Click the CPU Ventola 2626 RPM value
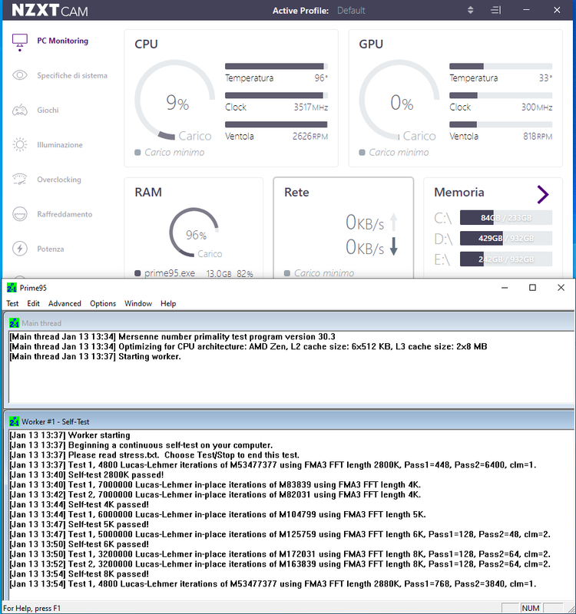 coord(310,137)
